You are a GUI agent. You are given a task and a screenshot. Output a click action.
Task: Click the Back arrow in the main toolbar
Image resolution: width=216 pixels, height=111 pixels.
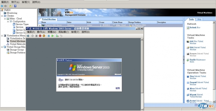2,6
